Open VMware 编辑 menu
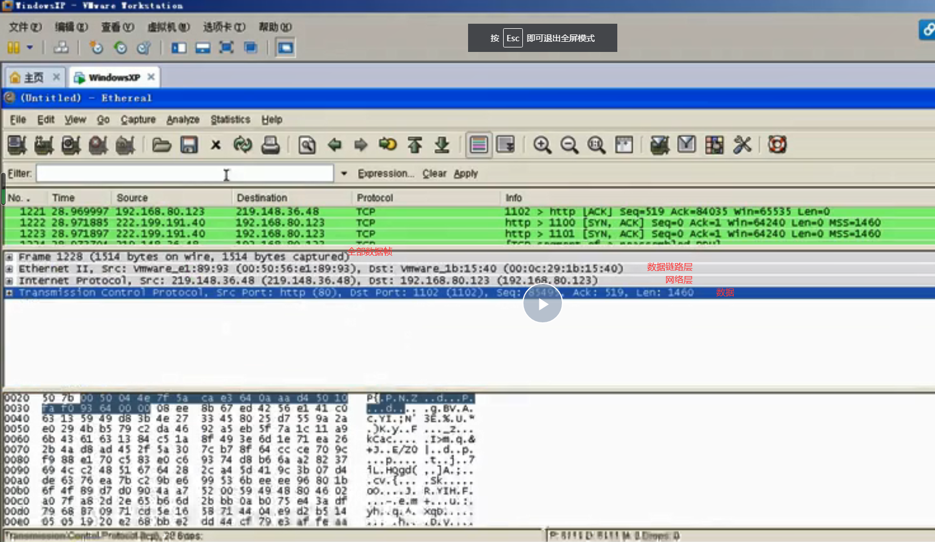Screen dimensions: 935x542 click(x=71, y=27)
